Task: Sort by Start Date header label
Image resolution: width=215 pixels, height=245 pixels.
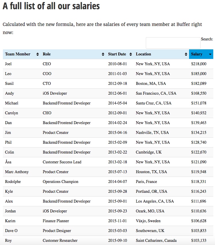Action: point(117,54)
